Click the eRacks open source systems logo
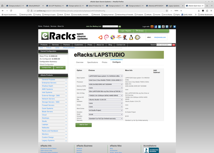Image resolution: width=214 pixels, height=153 pixels. (65, 36)
